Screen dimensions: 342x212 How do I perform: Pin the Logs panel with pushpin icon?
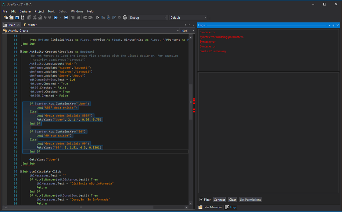tap(333, 25)
